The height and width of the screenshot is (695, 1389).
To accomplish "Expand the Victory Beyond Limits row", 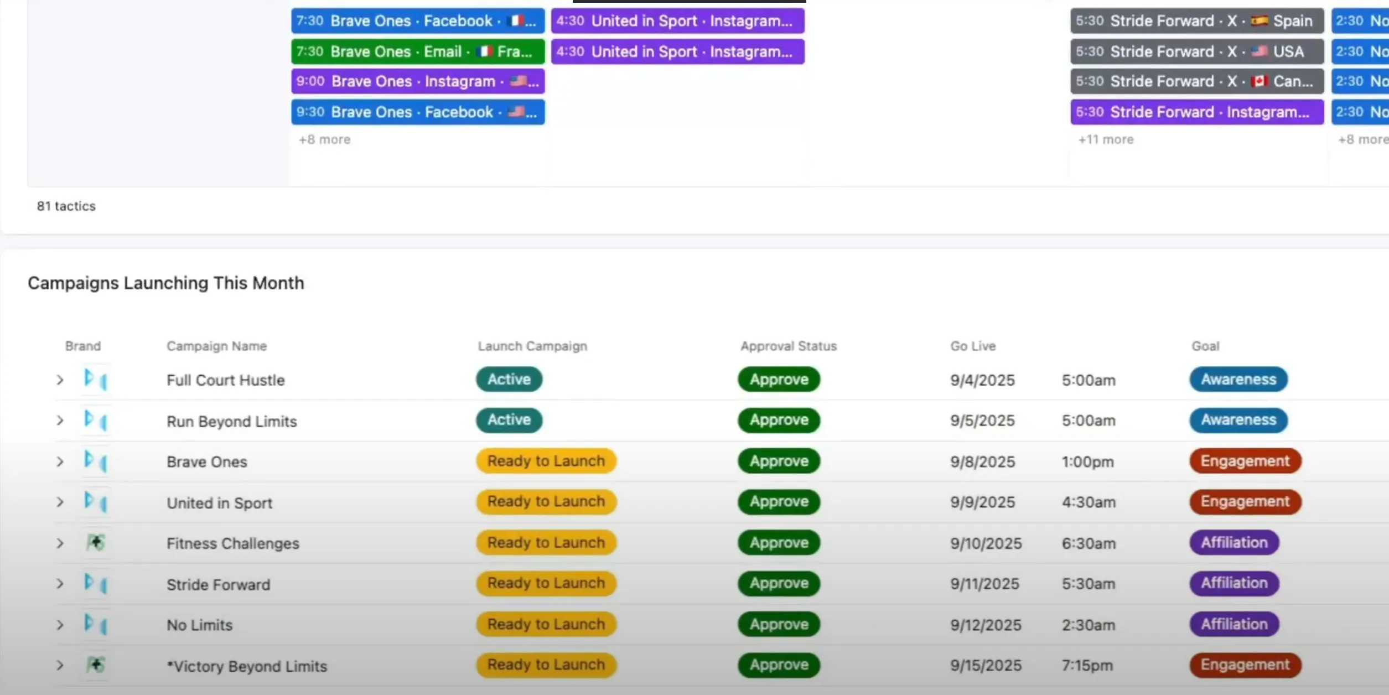I will 60,665.
